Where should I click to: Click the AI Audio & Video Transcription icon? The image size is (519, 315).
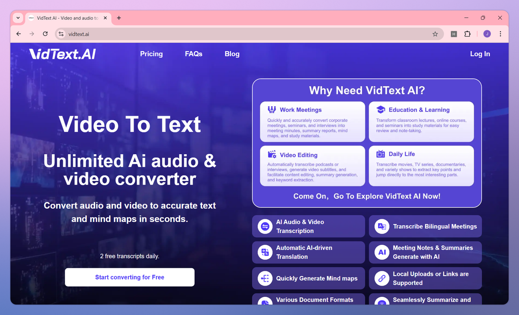click(265, 227)
